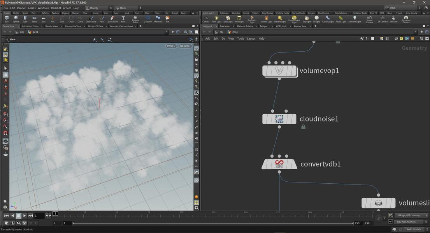Select the convertvdb1 node

[279, 164]
